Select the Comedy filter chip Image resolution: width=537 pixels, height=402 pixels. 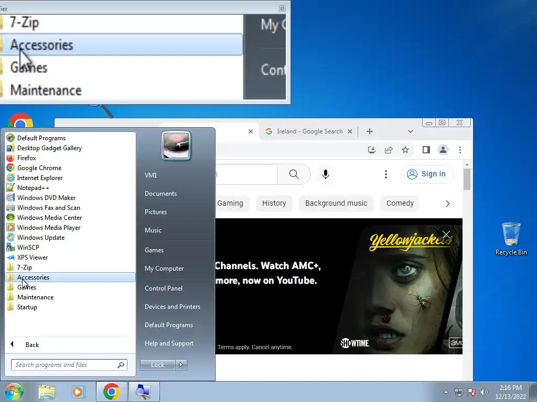point(400,204)
